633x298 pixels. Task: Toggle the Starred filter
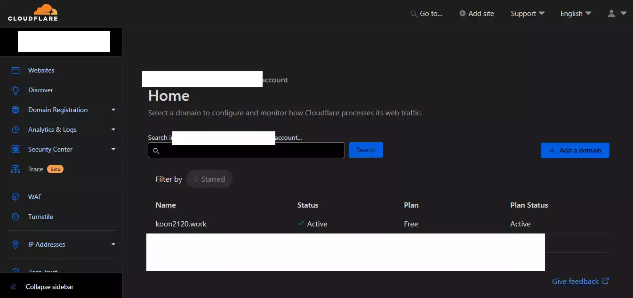pos(209,179)
